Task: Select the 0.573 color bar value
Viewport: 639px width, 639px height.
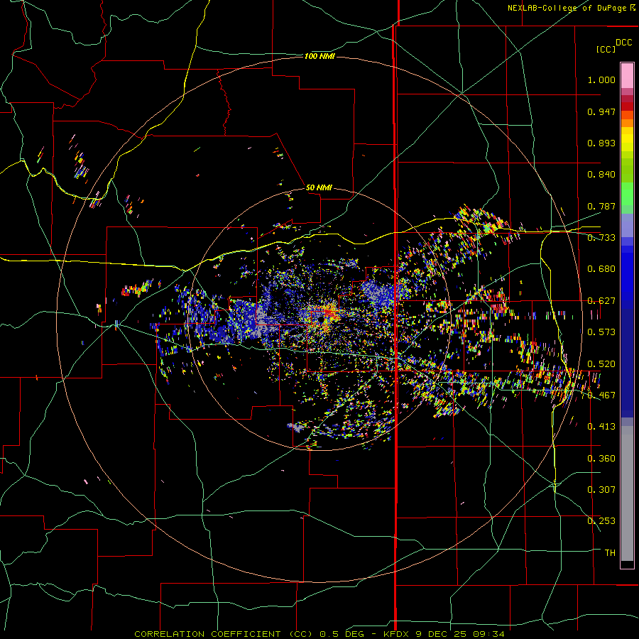Action: pyautogui.click(x=601, y=332)
